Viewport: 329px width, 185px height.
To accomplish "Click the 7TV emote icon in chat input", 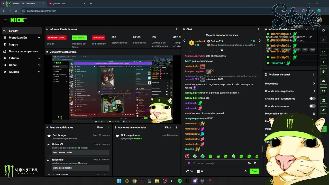I will 249,163.
